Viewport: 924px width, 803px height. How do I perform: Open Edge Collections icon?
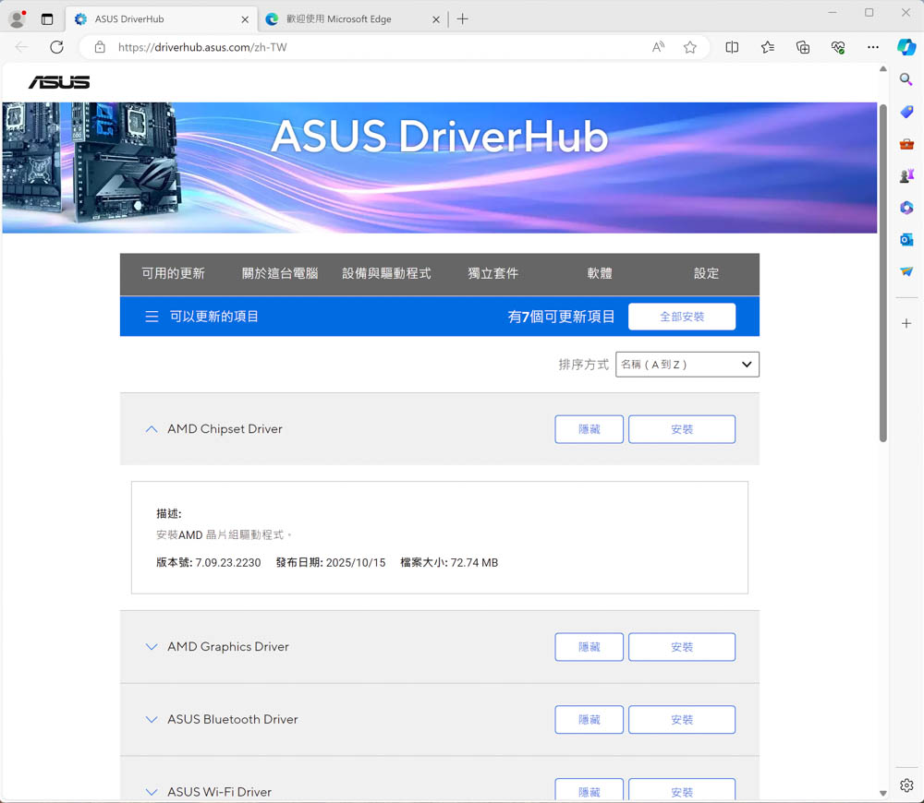tap(803, 47)
